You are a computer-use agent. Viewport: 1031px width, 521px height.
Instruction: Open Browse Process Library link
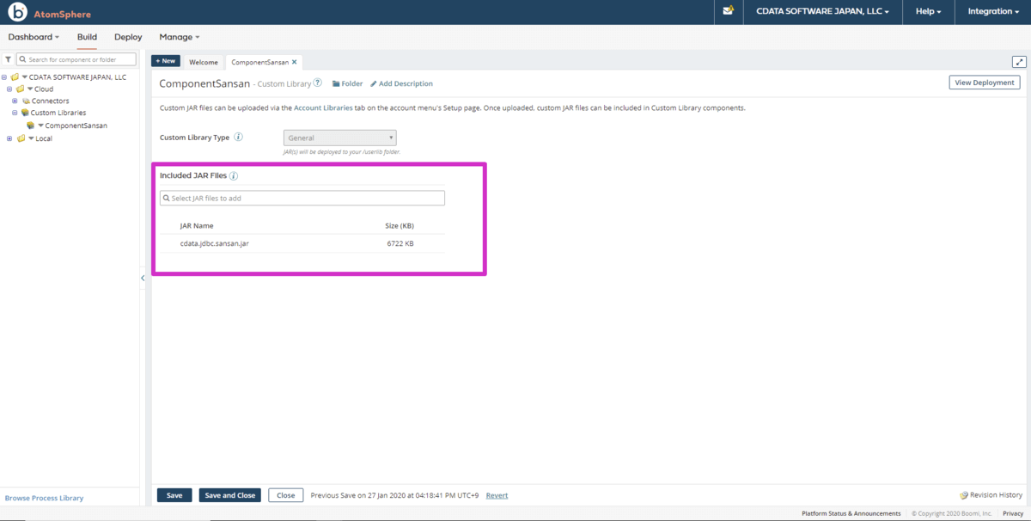pos(44,498)
